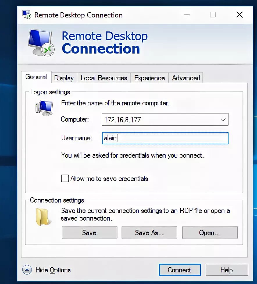Open the Help button
257x284 pixels.
click(x=227, y=270)
